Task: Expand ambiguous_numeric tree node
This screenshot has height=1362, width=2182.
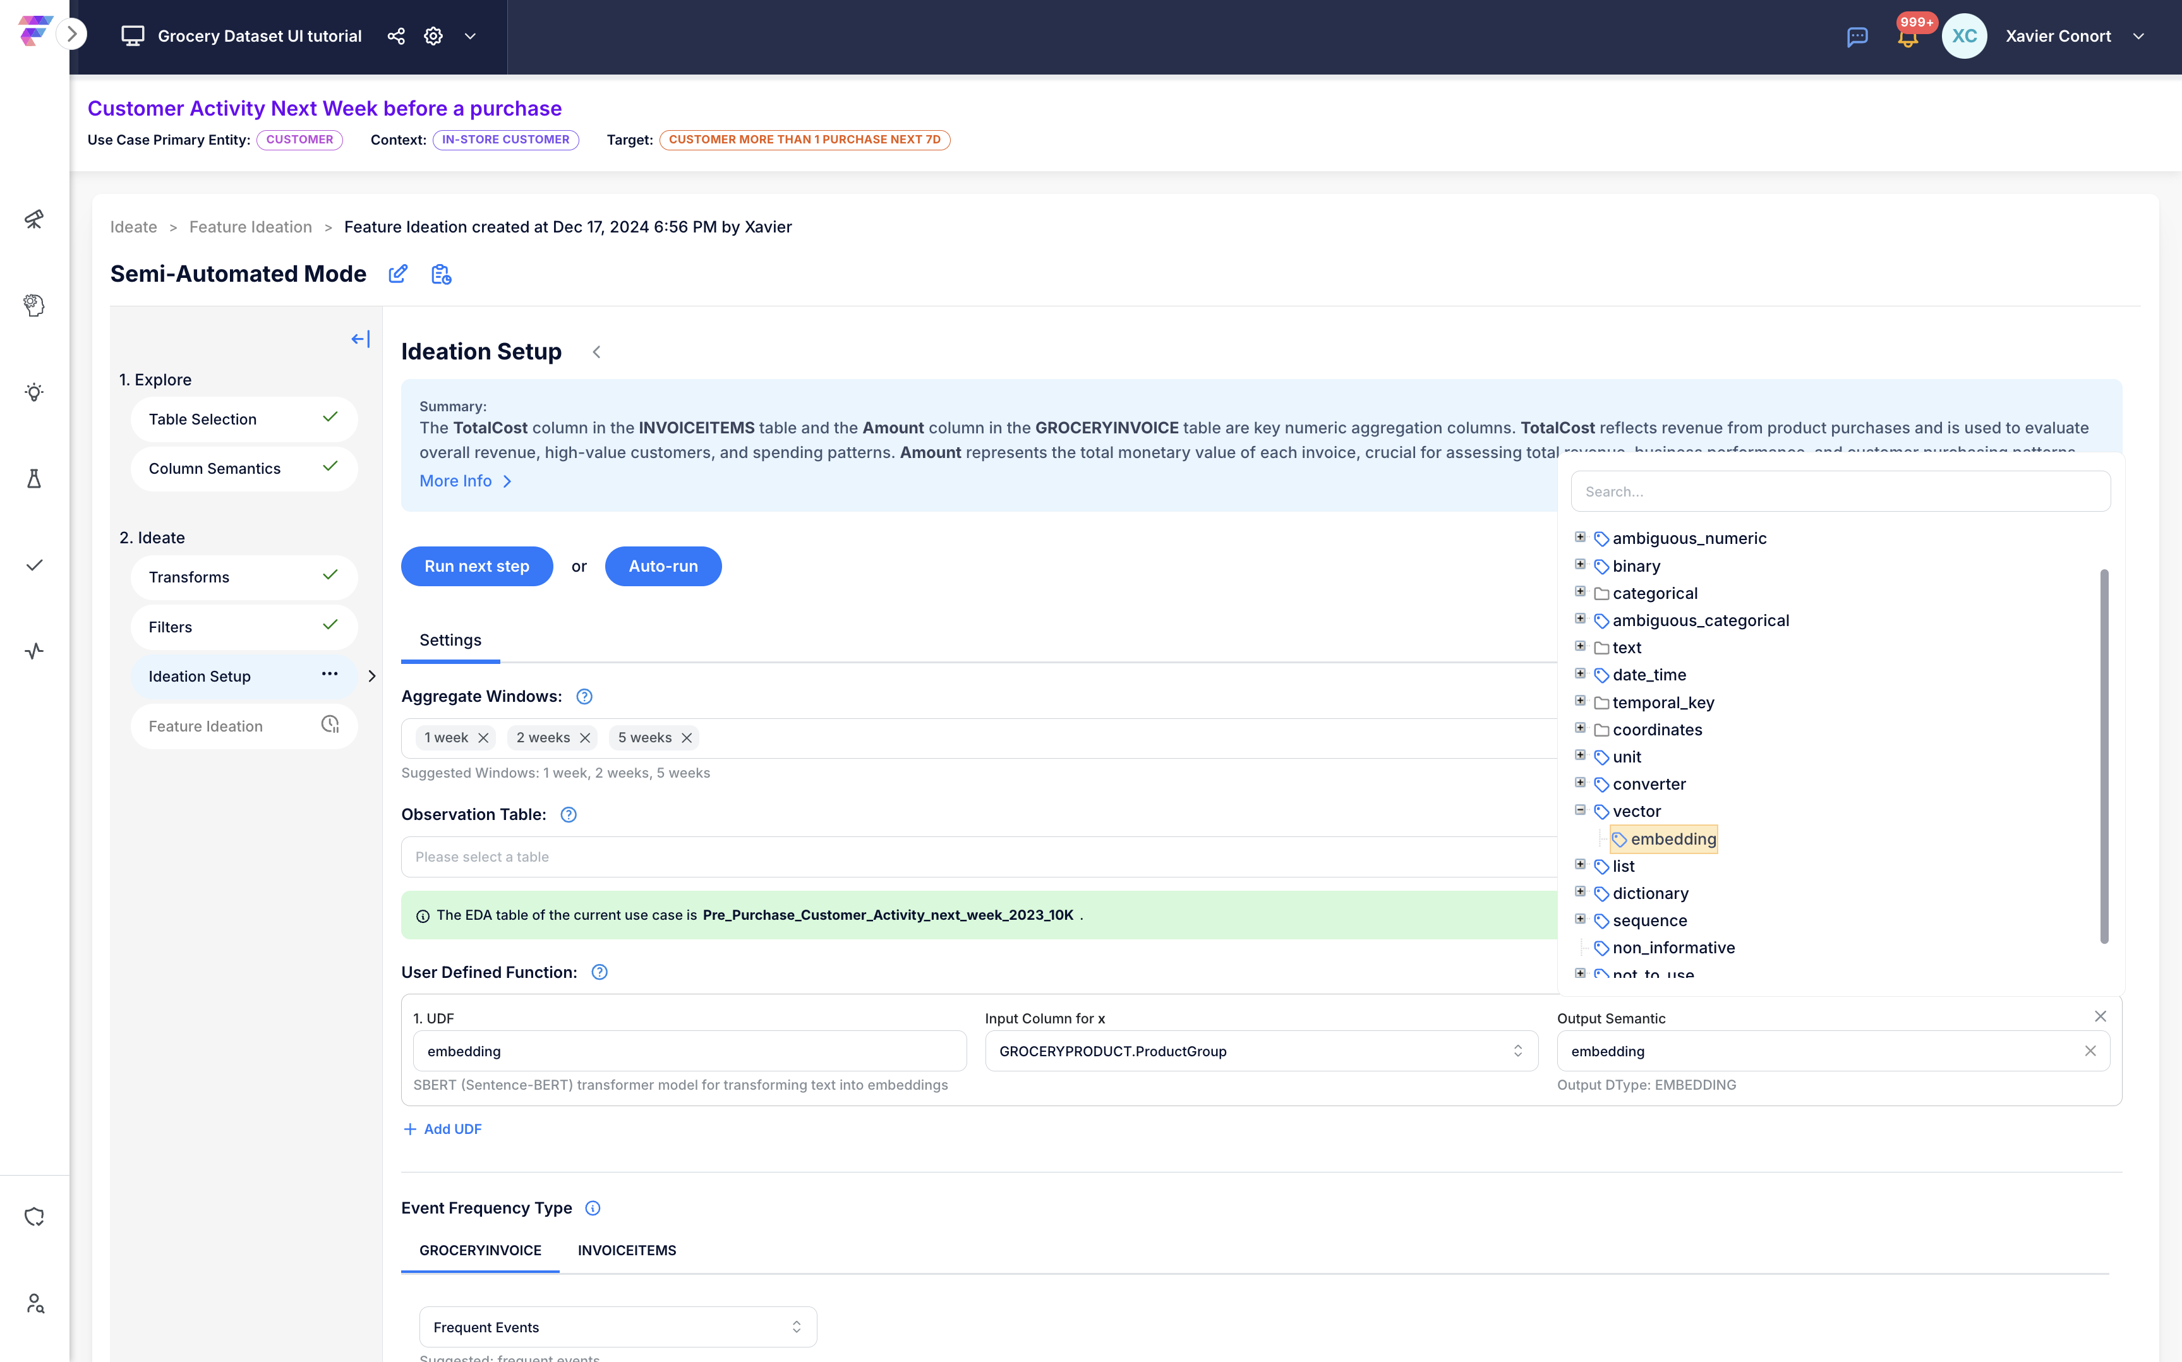Action: [1581, 537]
